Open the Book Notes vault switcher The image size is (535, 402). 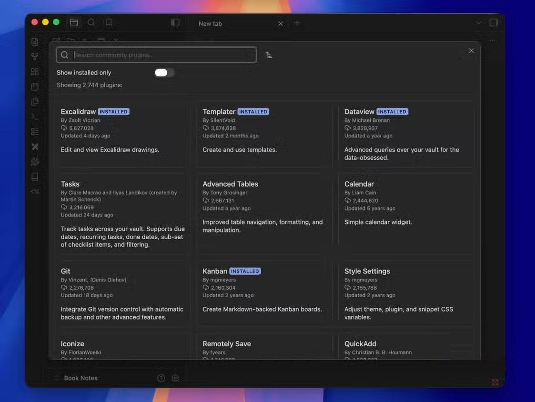(x=81, y=378)
